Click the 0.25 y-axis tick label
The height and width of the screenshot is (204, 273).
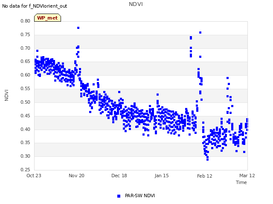pos(26,170)
